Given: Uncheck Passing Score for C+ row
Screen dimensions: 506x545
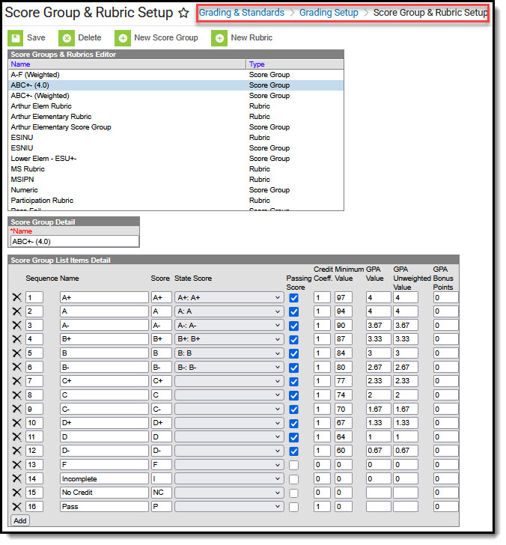Looking at the screenshot, I should pyautogui.click(x=293, y=382).
